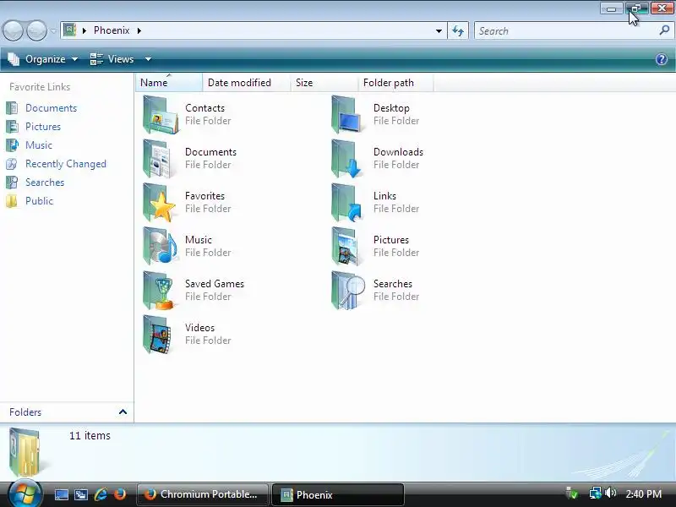
Task: Select the Videos filmstrip folder icon
Action: [158, 335]
